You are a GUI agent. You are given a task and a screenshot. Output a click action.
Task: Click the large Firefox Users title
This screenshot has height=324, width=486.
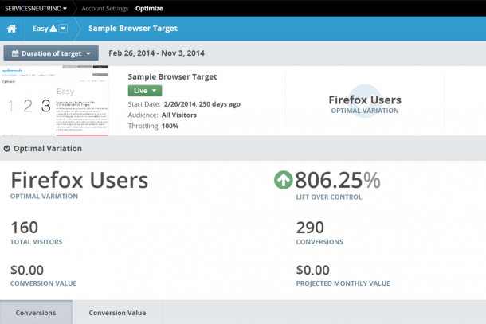(x=80, y=180)
